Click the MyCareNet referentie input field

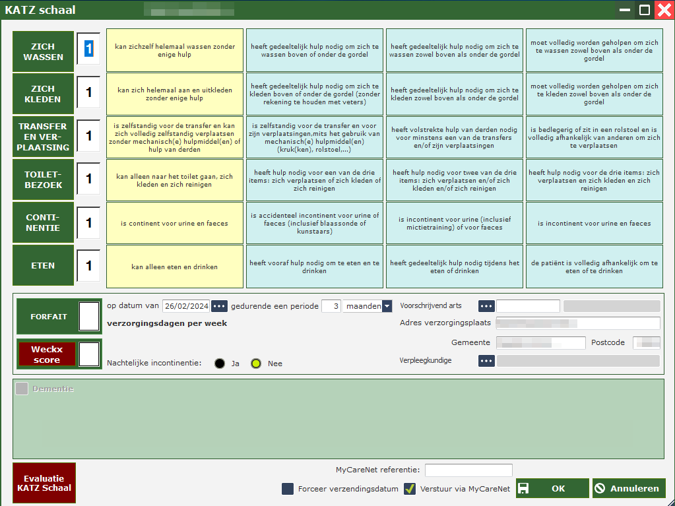pos(468,470)
